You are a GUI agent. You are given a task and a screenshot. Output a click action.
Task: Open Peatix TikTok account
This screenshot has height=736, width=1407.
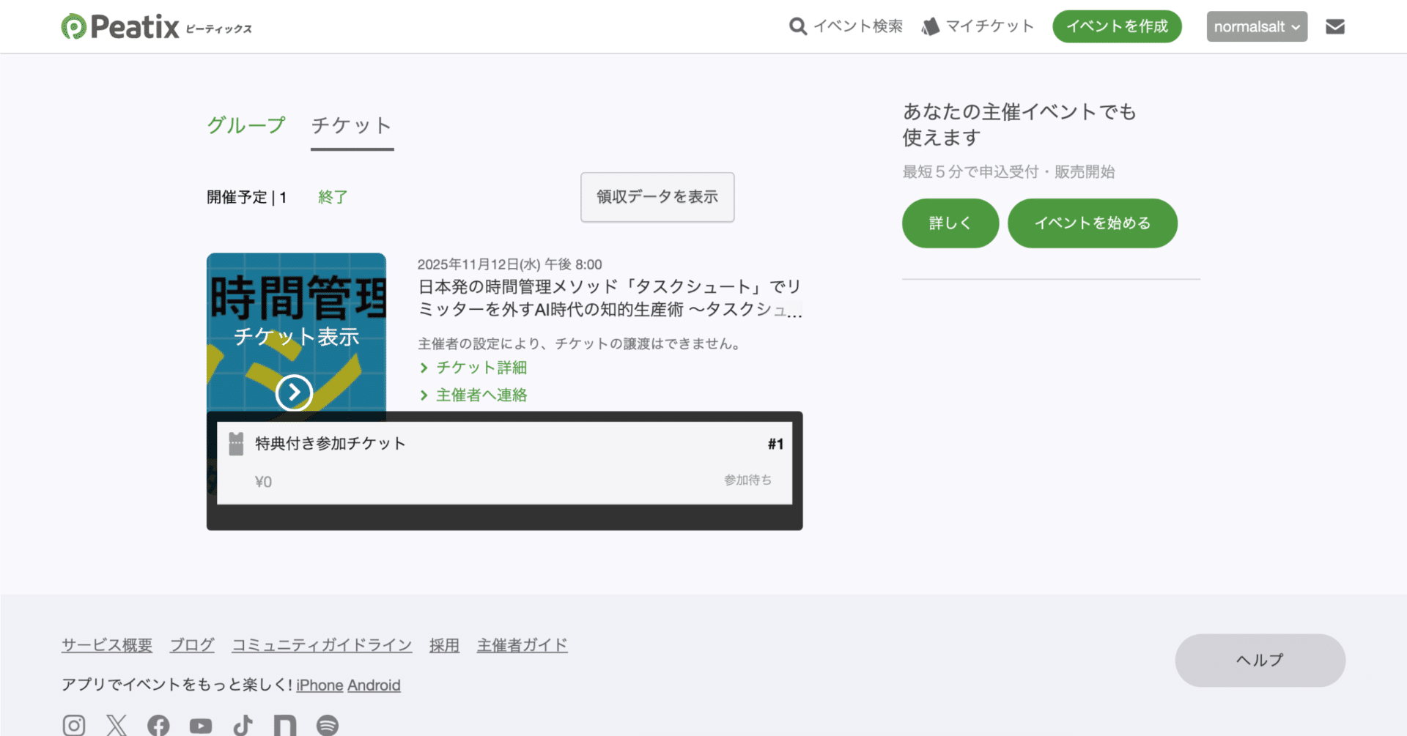[243, 725]
